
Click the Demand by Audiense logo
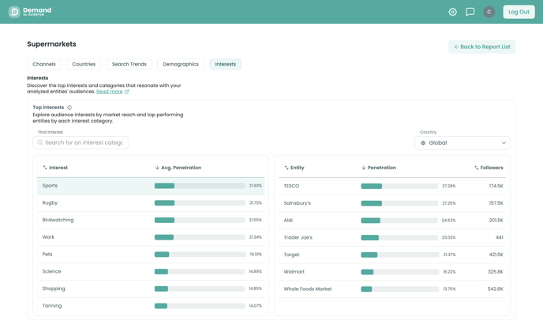(x=30, y=12)
